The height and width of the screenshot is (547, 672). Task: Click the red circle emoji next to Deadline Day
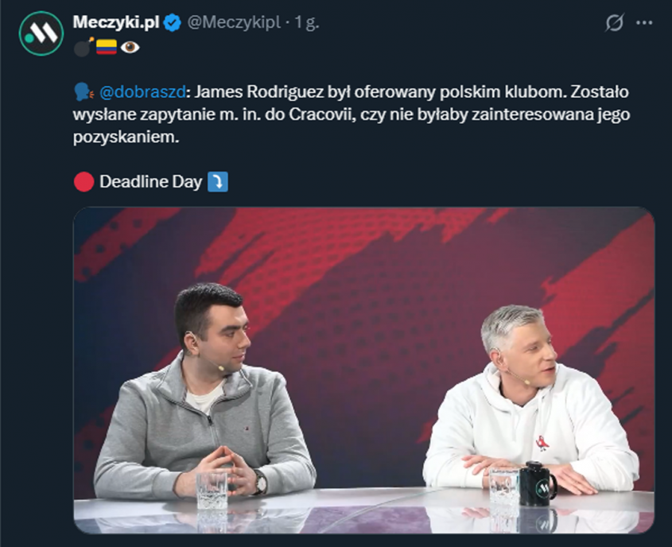coord(84,181)
